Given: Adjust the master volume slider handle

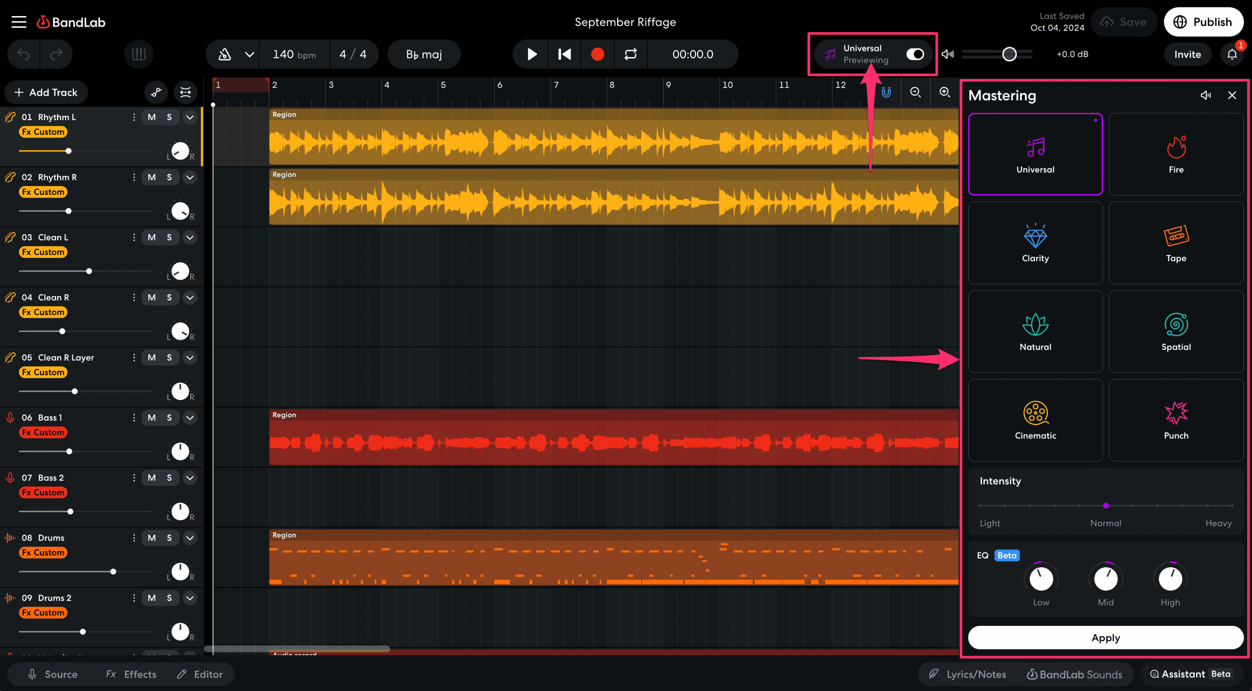Looking at the screenshot, I should click(1010, 54).
